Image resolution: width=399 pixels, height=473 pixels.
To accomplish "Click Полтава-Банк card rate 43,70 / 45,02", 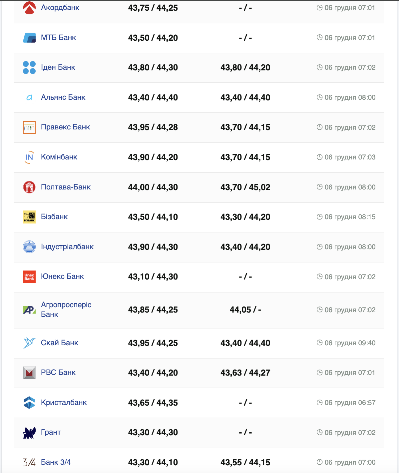I will (245, 187).
